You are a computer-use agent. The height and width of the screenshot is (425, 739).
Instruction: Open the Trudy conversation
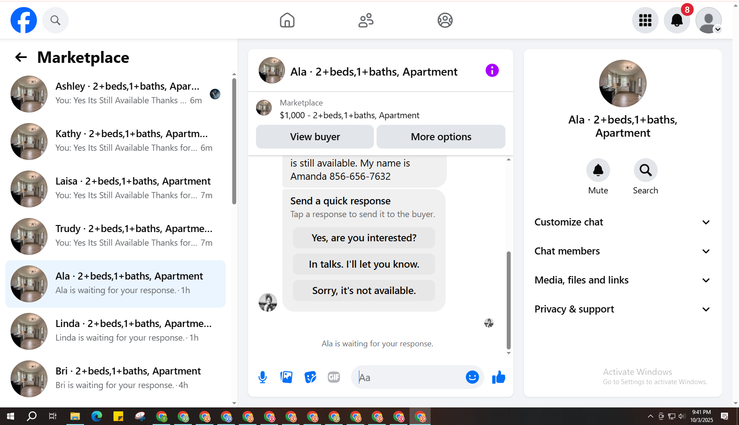pyautogui.click(x=115, y=236)
